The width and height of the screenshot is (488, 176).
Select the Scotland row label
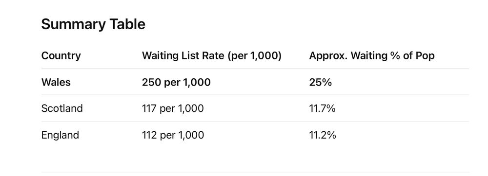pos(62,108)
